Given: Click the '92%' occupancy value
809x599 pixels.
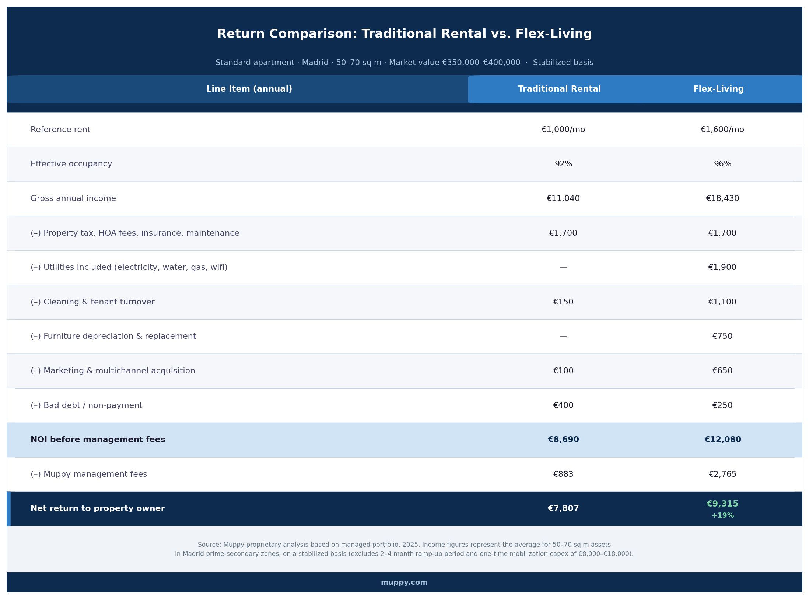Looking at the screenshot, I should [x=563, y=164].
